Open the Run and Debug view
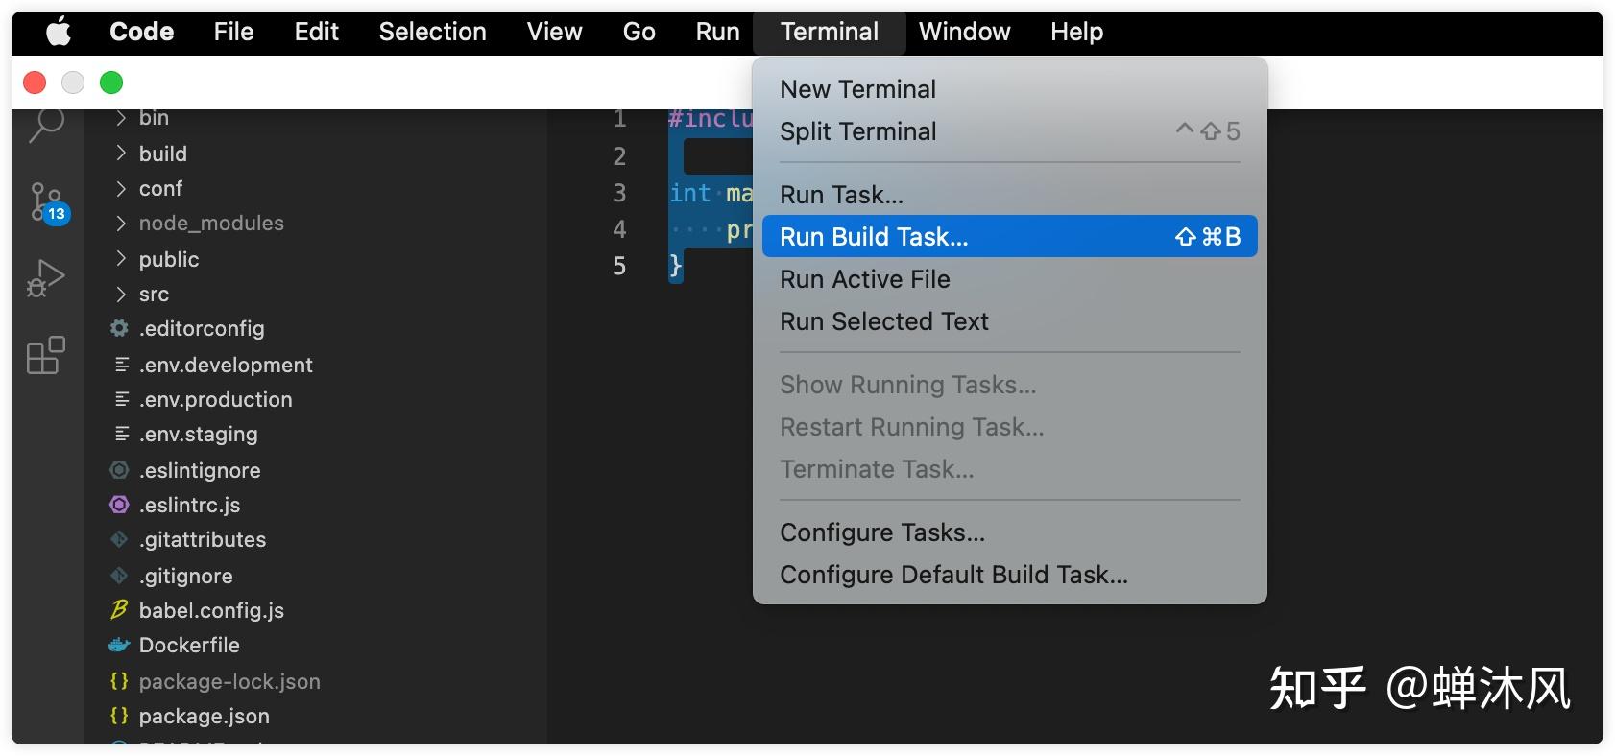 (x=46, y=279)
